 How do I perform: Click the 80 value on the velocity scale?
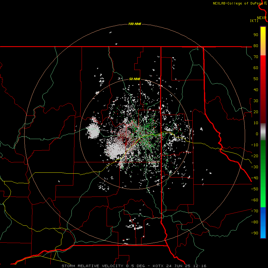256,46
